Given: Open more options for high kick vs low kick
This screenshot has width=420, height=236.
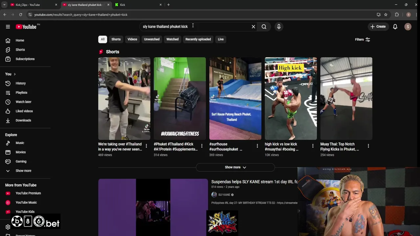Looking at the screenshot, I should 313,146.
